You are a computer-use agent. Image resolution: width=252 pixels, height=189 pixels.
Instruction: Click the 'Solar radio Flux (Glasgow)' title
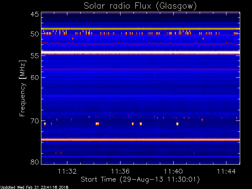point(140,6)
